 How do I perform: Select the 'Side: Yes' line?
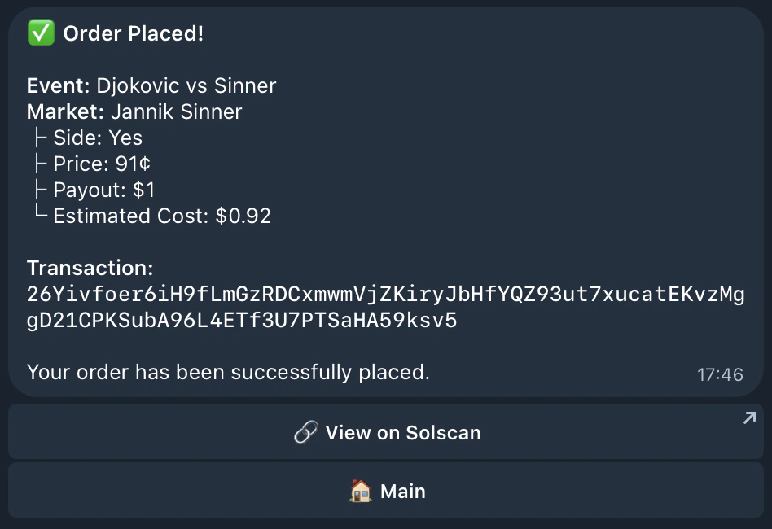click(96, 138)
